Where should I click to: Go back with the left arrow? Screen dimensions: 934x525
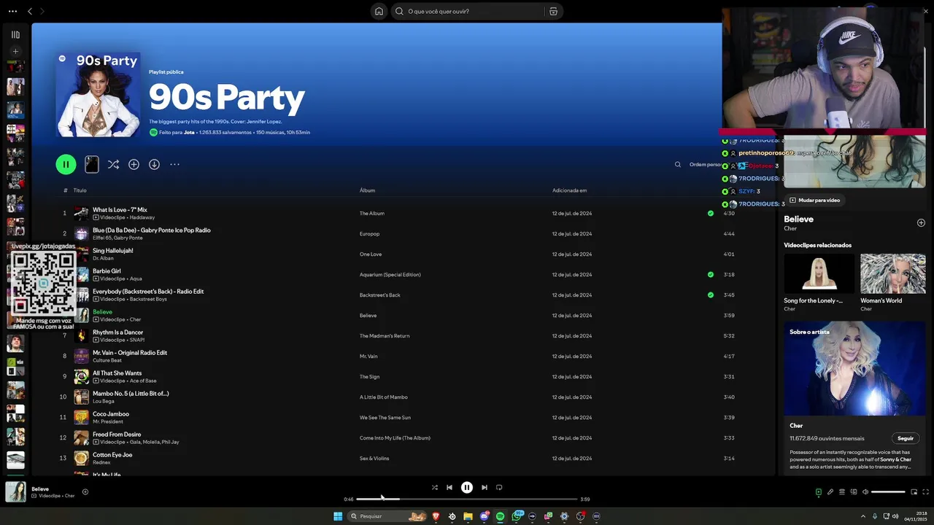click(30, 11)
